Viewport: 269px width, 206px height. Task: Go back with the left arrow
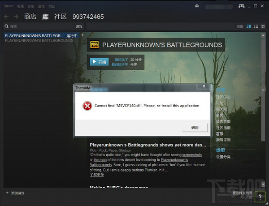click(6, 17)
